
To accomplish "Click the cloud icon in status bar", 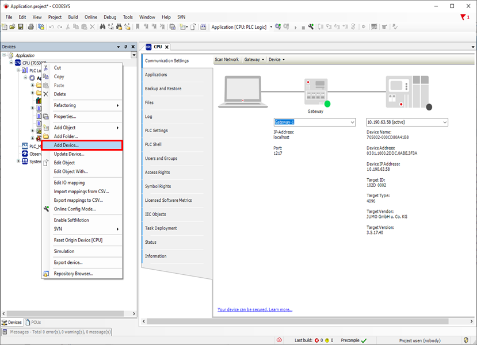I will click(279, 340).
